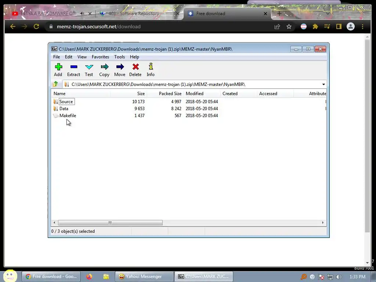Click the taskbar clock showing 1:33 PM
Screen dimensions: 376x282
point(357,277)
